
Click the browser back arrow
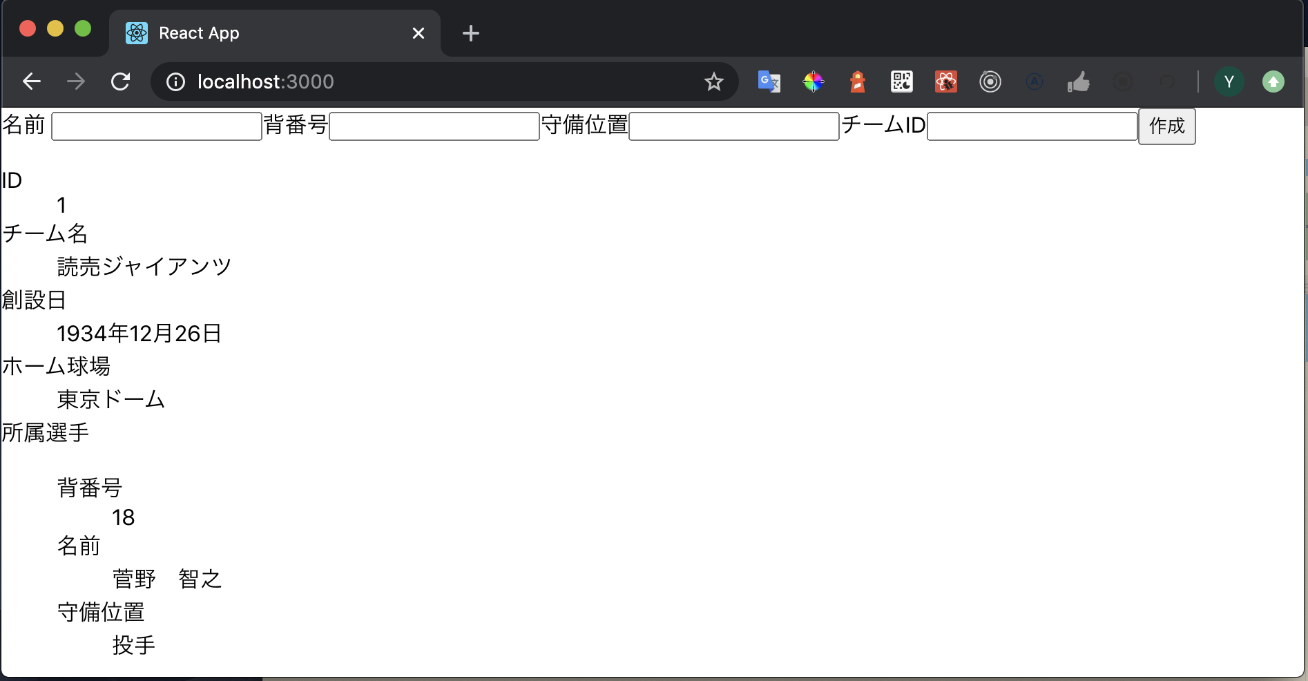tap(32, 81)
